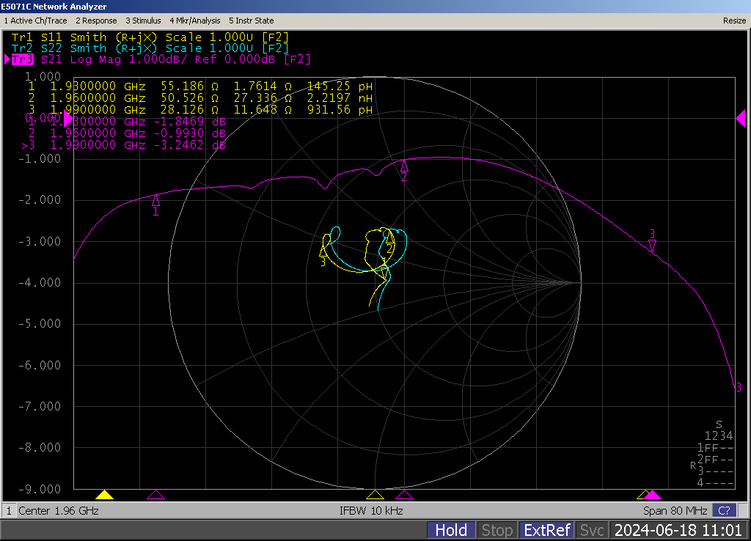
Task: Select marker 2 triangle on the S21 trace
Action: point(404,166)
